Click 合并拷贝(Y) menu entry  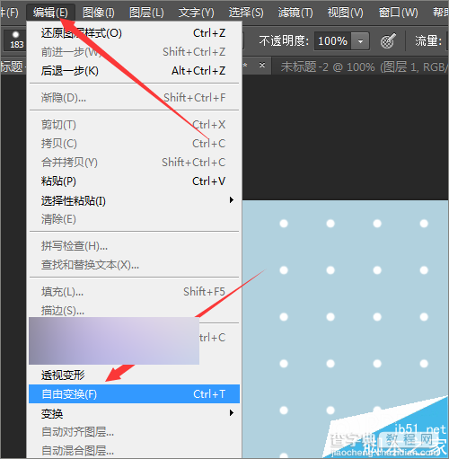134,163
